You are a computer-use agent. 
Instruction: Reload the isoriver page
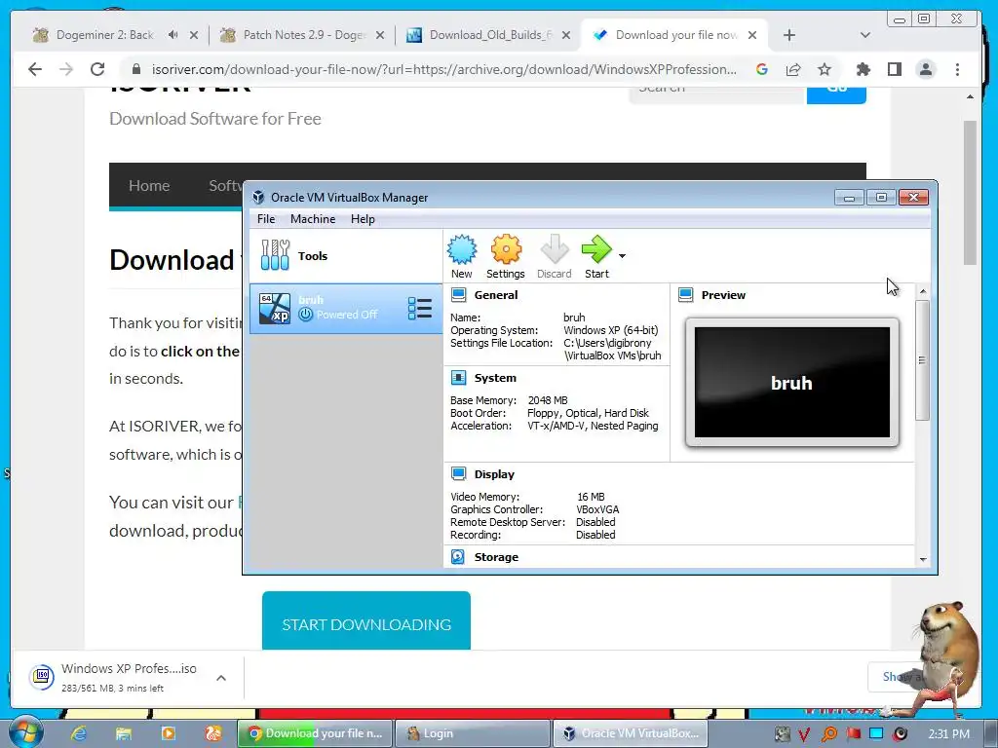pos(97,69)
